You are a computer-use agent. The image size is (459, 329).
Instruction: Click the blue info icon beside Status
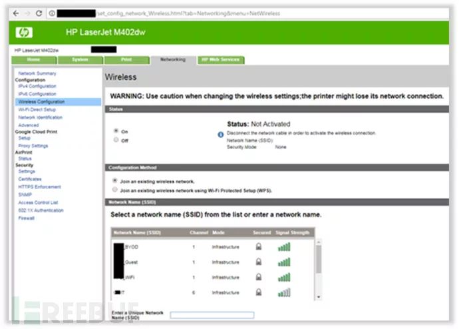click(x=220, y=135)
